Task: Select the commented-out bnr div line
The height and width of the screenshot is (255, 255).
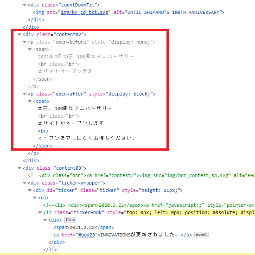Action: 141,175
